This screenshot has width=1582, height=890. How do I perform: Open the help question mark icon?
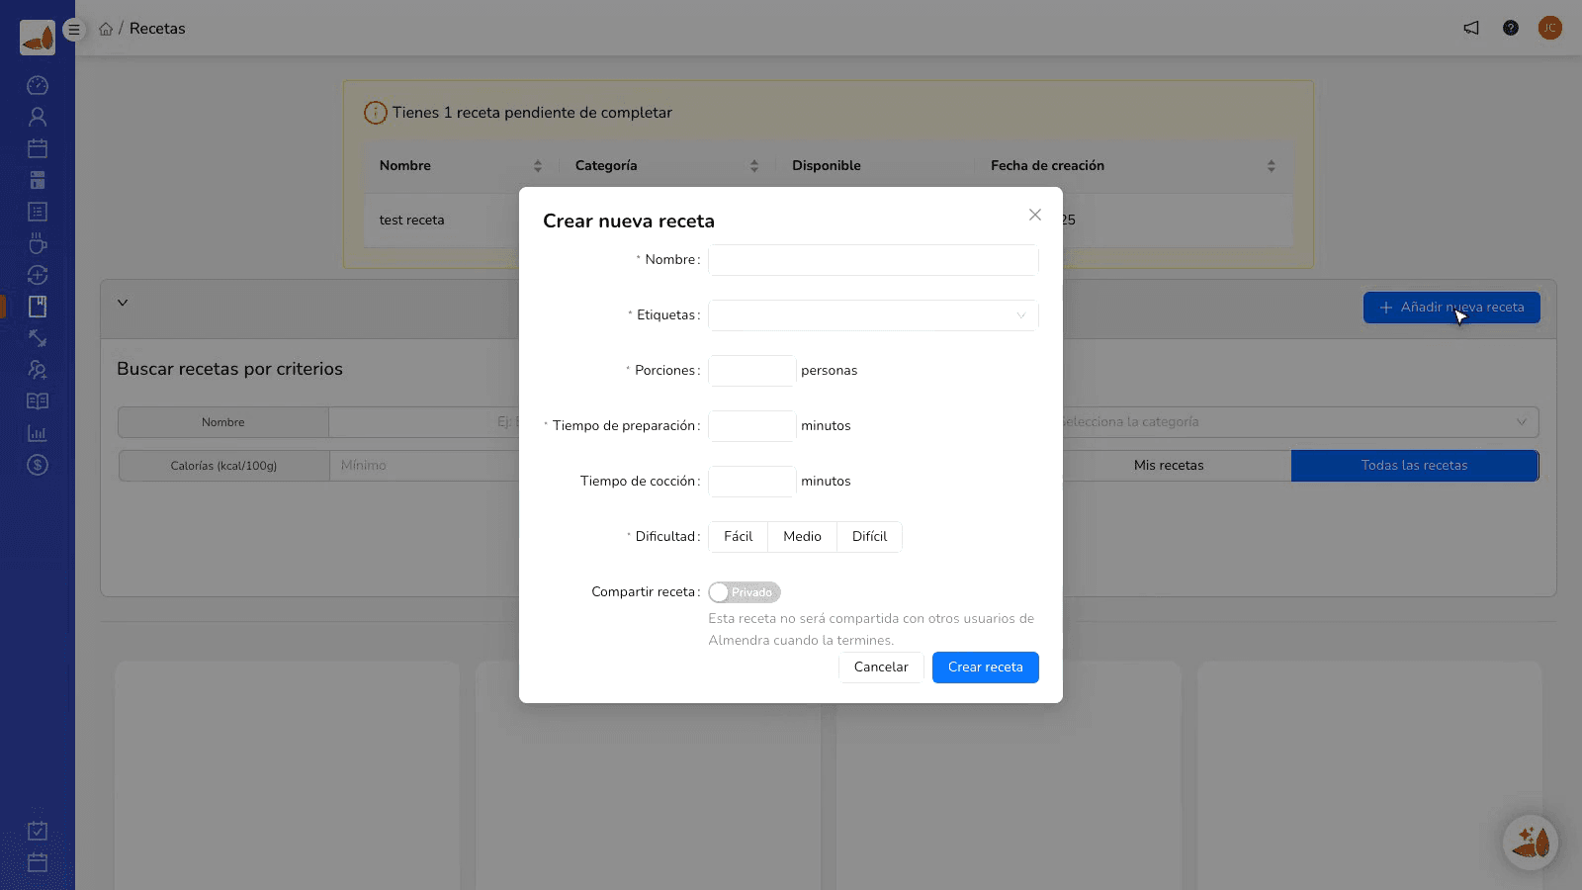click(x=1511, y=28)
